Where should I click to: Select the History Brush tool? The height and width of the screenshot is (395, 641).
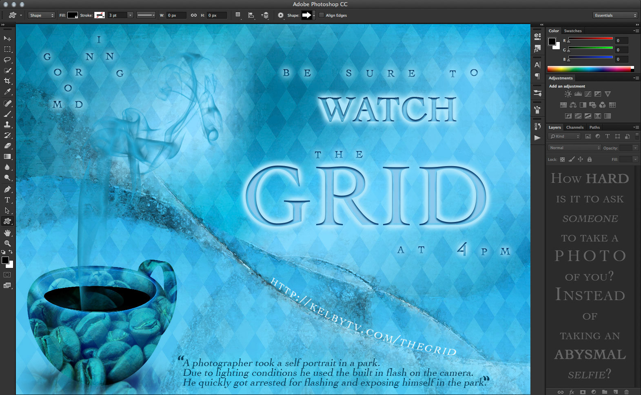point(7,135)
